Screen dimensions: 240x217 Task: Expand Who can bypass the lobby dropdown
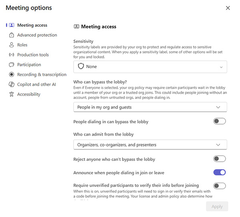click(150, 107)
